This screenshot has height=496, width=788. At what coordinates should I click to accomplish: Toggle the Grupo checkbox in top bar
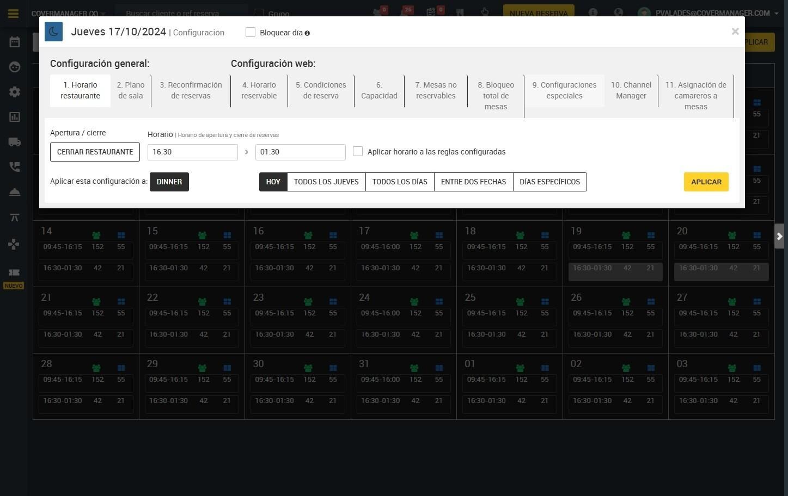tap(259, 13)
